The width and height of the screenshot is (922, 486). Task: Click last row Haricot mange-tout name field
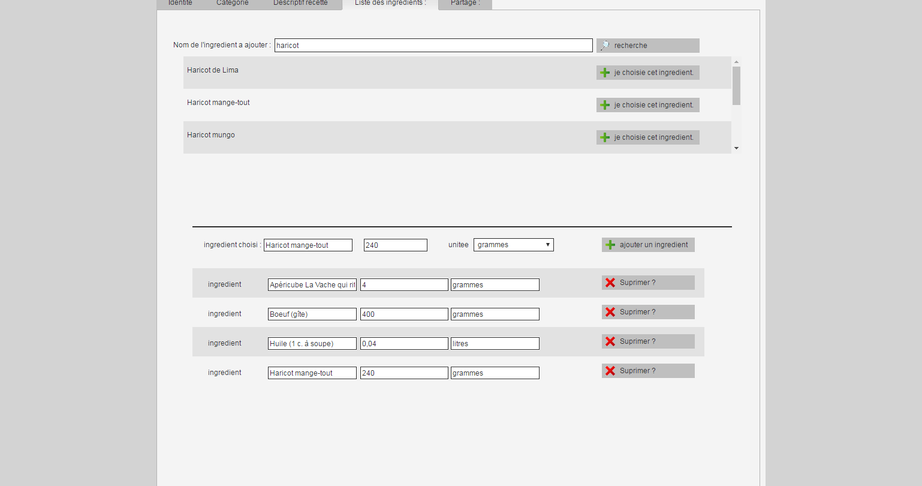(312, 373)
